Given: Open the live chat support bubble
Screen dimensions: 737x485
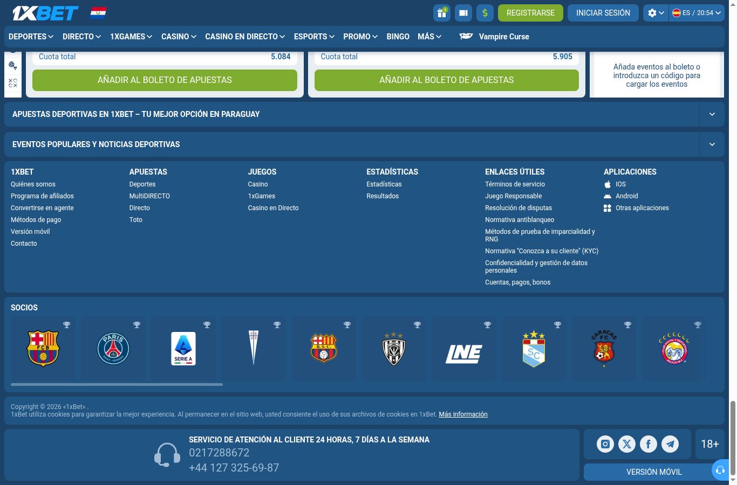Looking at the screenshot, I should pos(720,470).
